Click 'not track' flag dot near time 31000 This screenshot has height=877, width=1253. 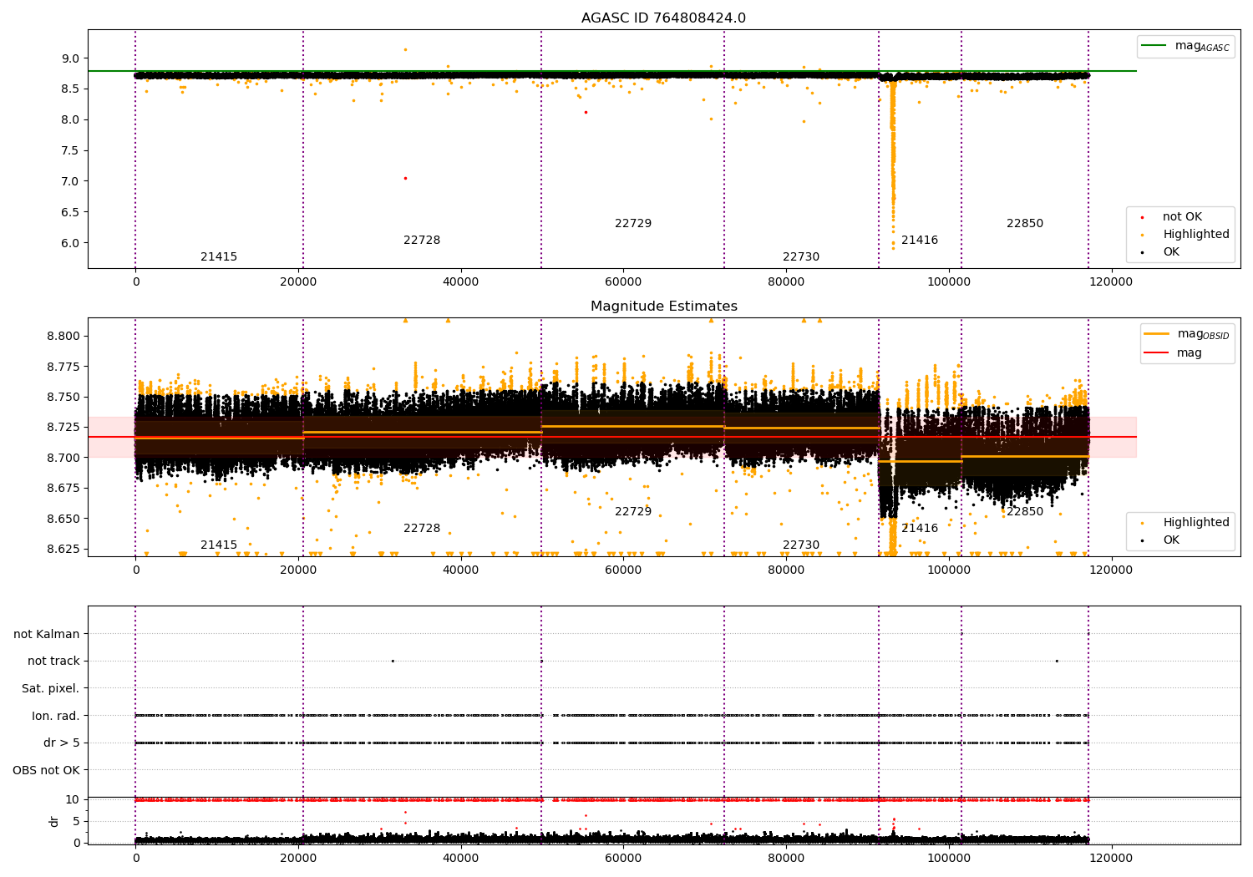393,661
